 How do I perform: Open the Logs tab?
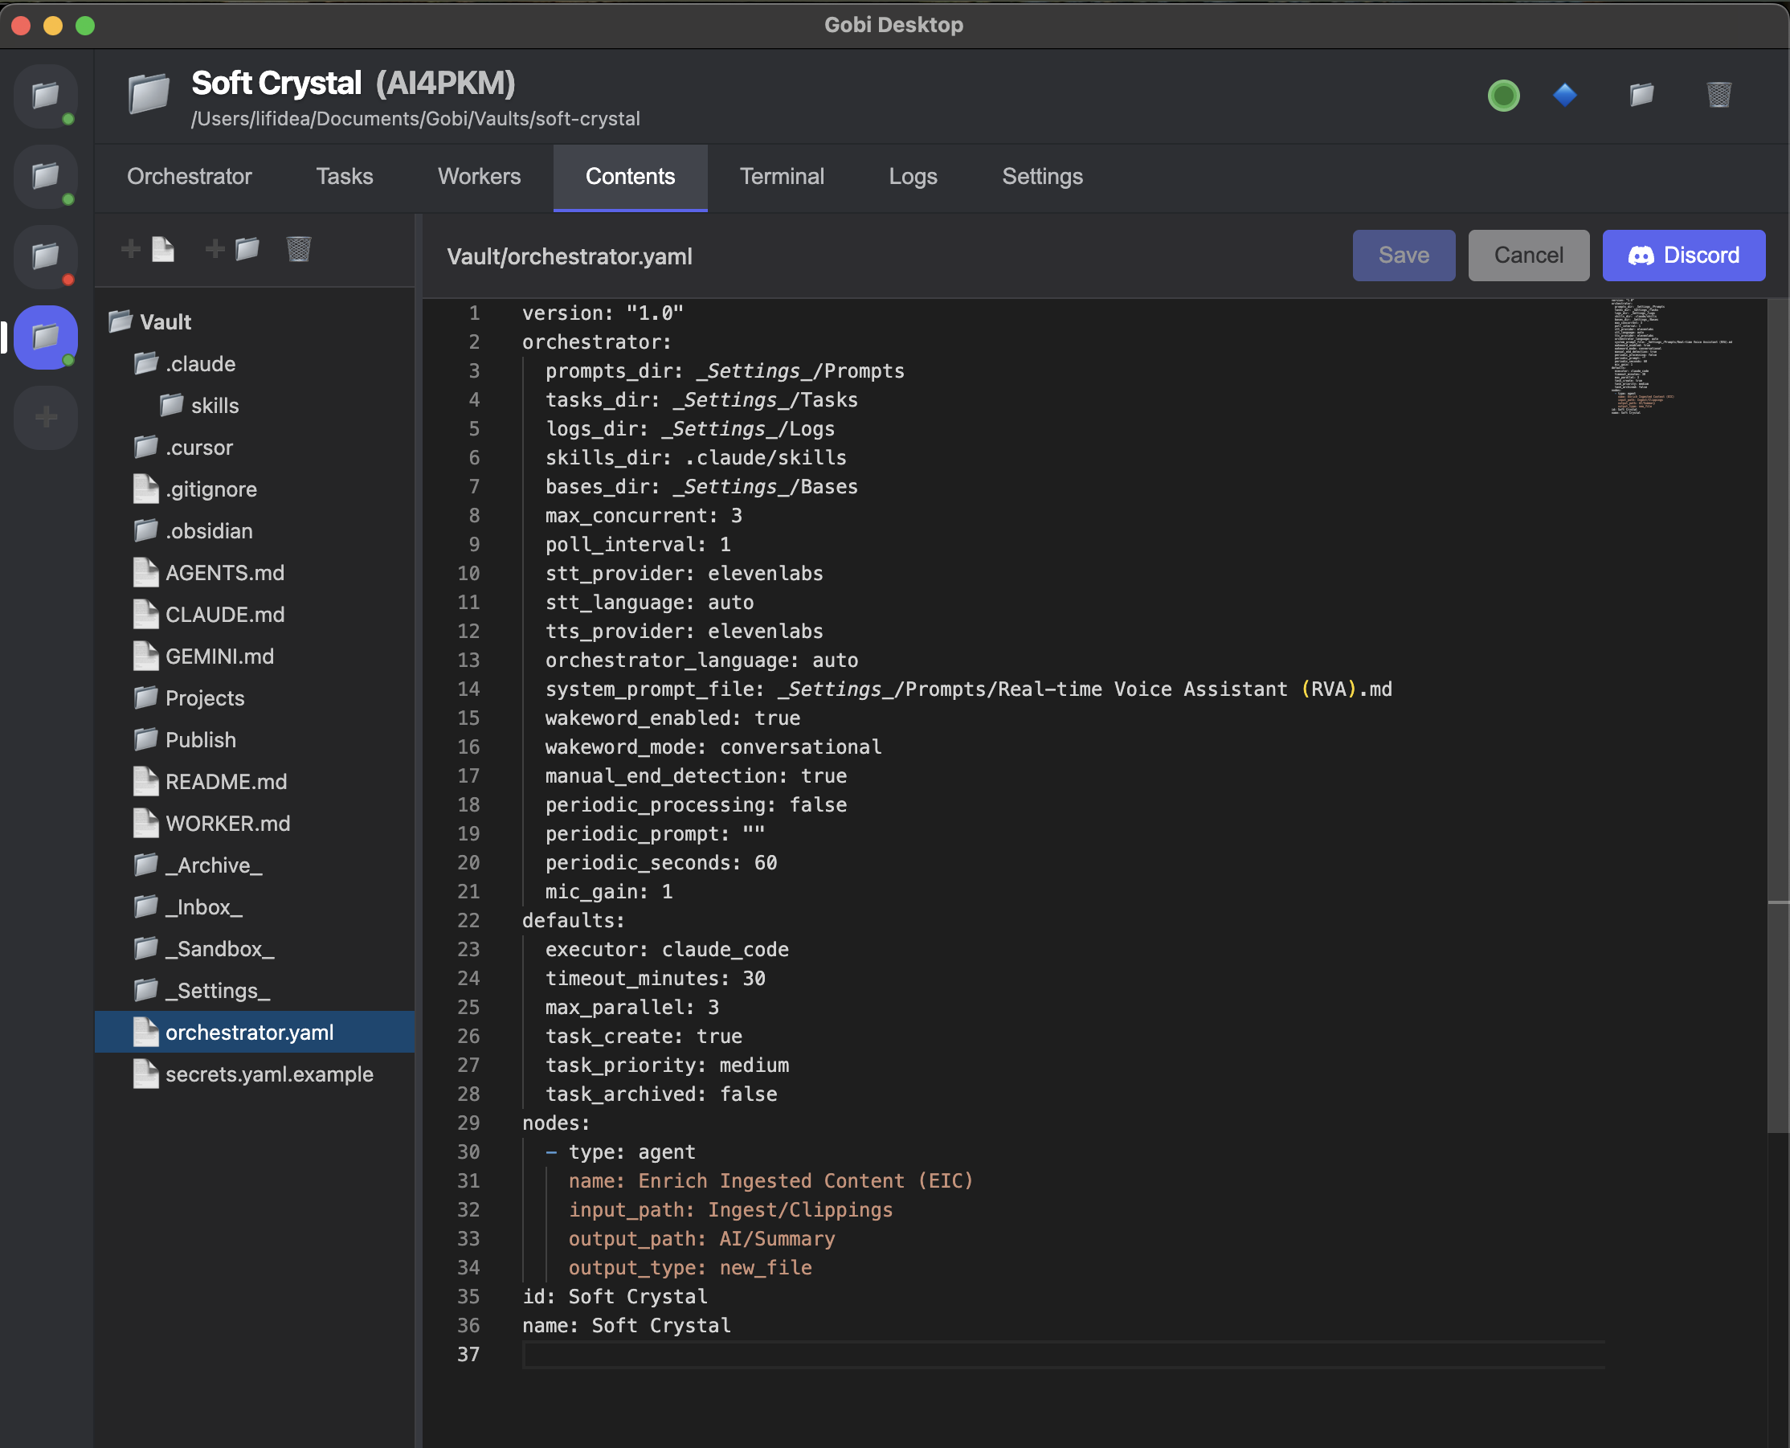(x=913, y=177)
